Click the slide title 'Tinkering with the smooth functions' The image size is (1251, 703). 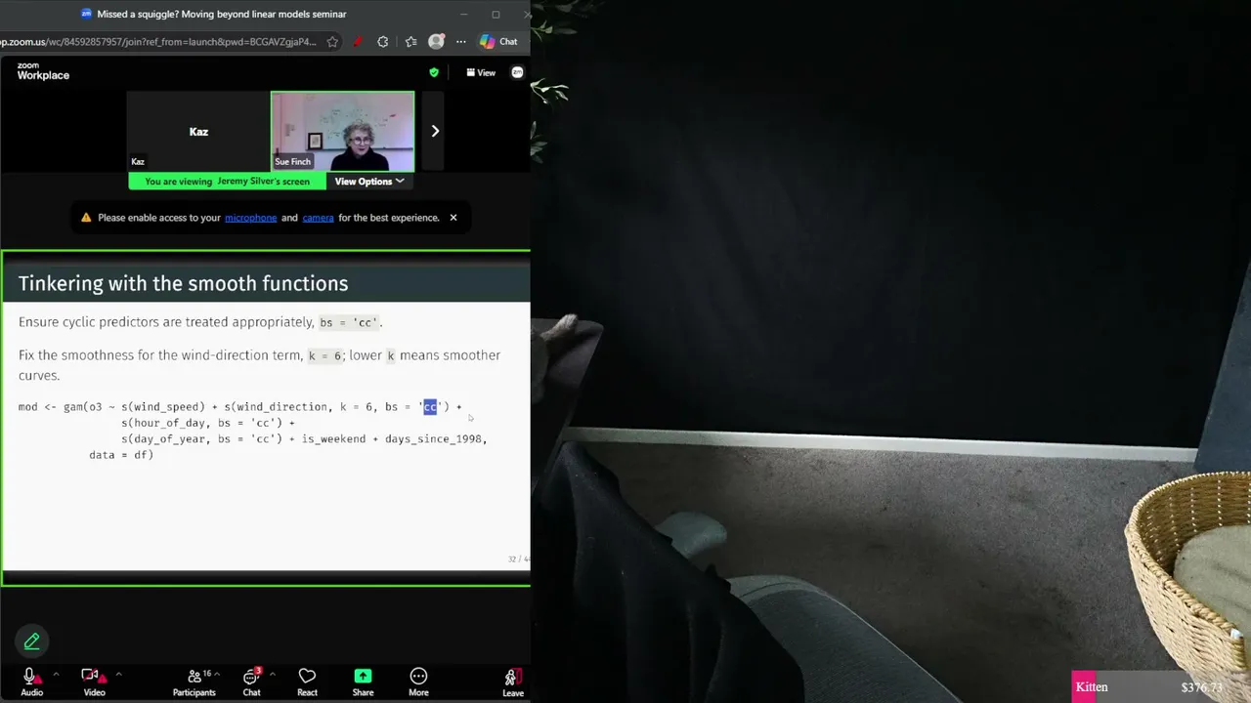coord(184,283)
